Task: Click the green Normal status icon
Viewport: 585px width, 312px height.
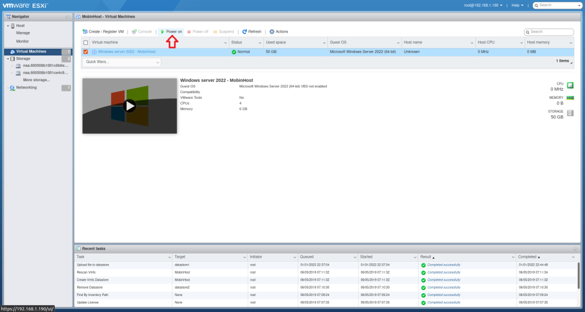Action: click(234, 52)
